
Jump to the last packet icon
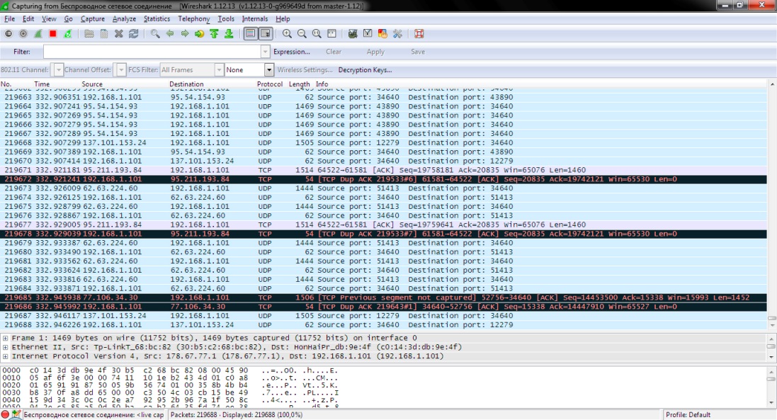(x=229, y=34)
